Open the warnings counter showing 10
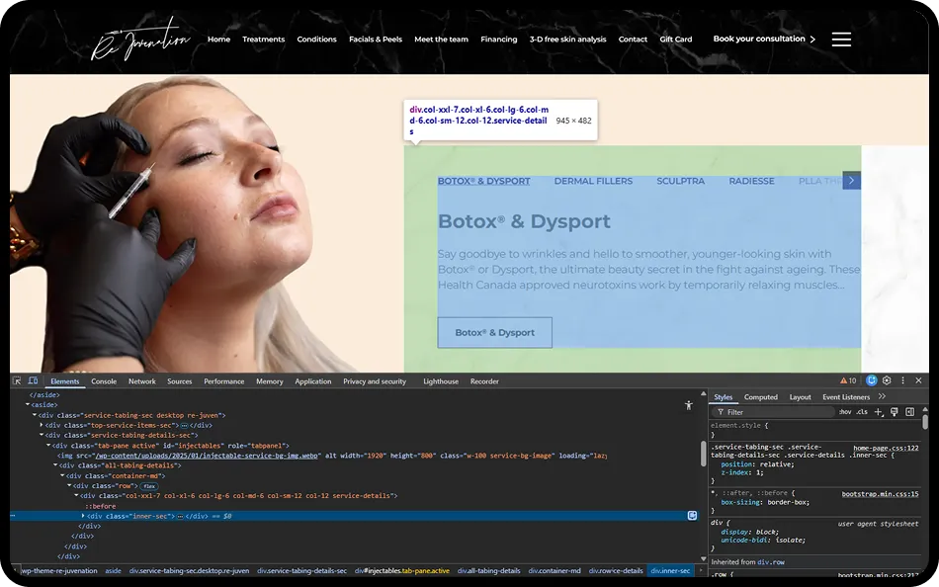 click(848, 380)
